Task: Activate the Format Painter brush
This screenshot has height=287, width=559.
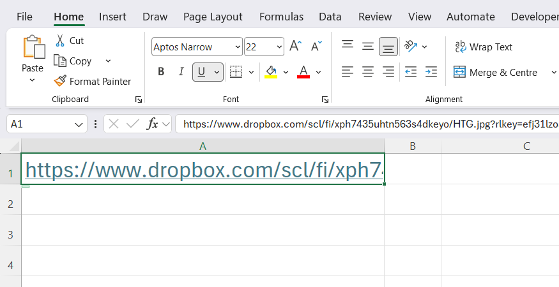Action: [60, 81]
